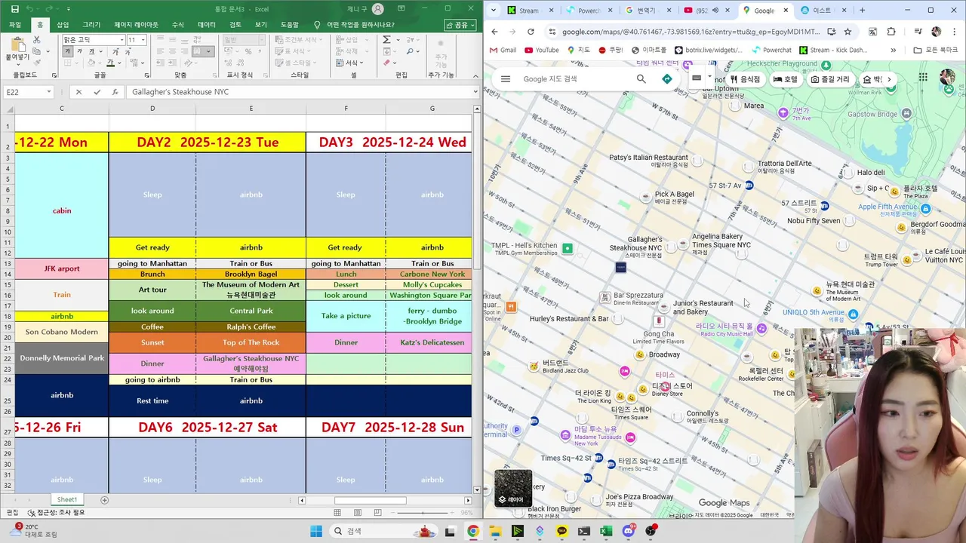Go back in the Chrome browser
Image resolution: width=966 pixels, height=543 pixels.
point(494,32)
